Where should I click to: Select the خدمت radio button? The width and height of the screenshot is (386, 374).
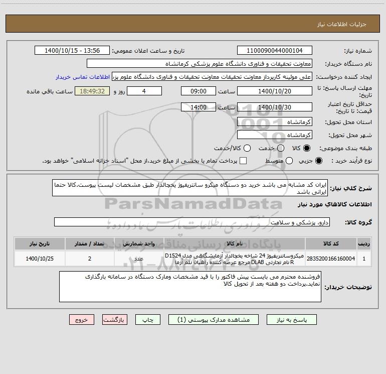click(281, 148)
